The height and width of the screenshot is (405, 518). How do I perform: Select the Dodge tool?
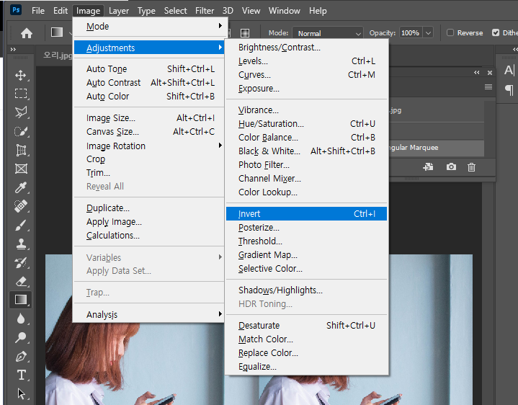(21, 337)
